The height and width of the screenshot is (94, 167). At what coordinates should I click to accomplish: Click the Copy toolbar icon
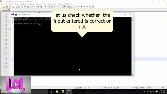[25, 7]
